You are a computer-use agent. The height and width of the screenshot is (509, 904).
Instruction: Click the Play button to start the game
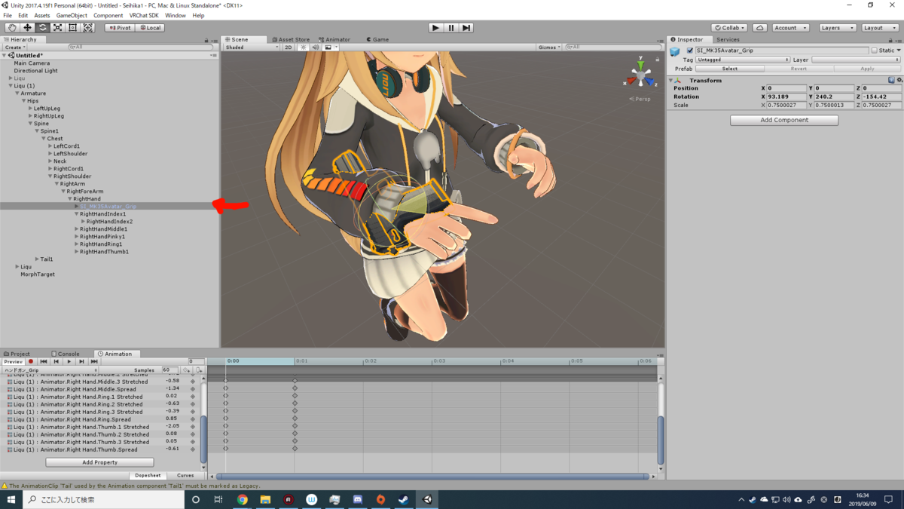435,28
